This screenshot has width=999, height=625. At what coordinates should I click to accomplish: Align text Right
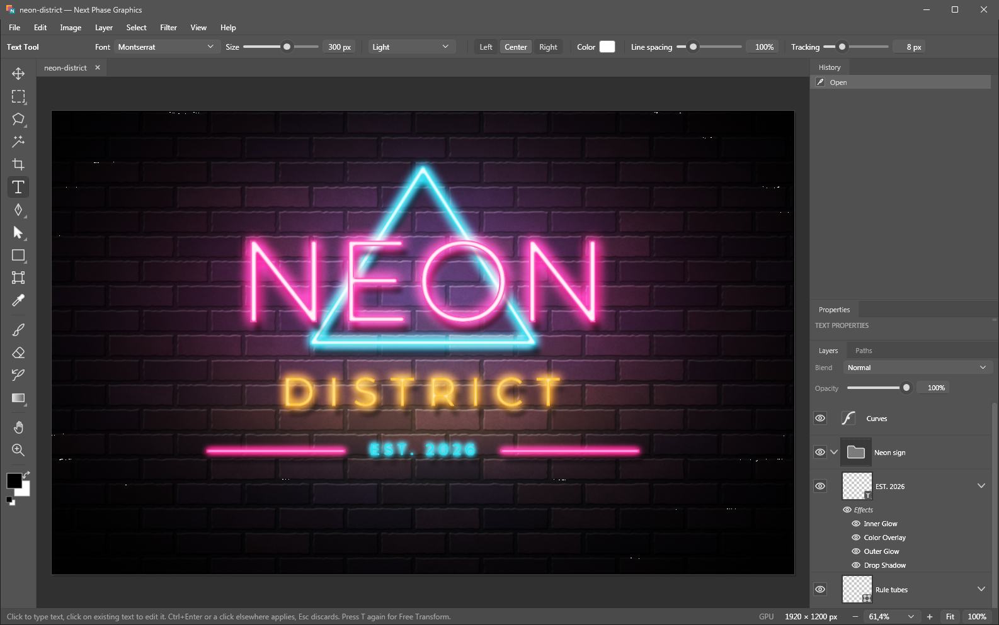548,47
